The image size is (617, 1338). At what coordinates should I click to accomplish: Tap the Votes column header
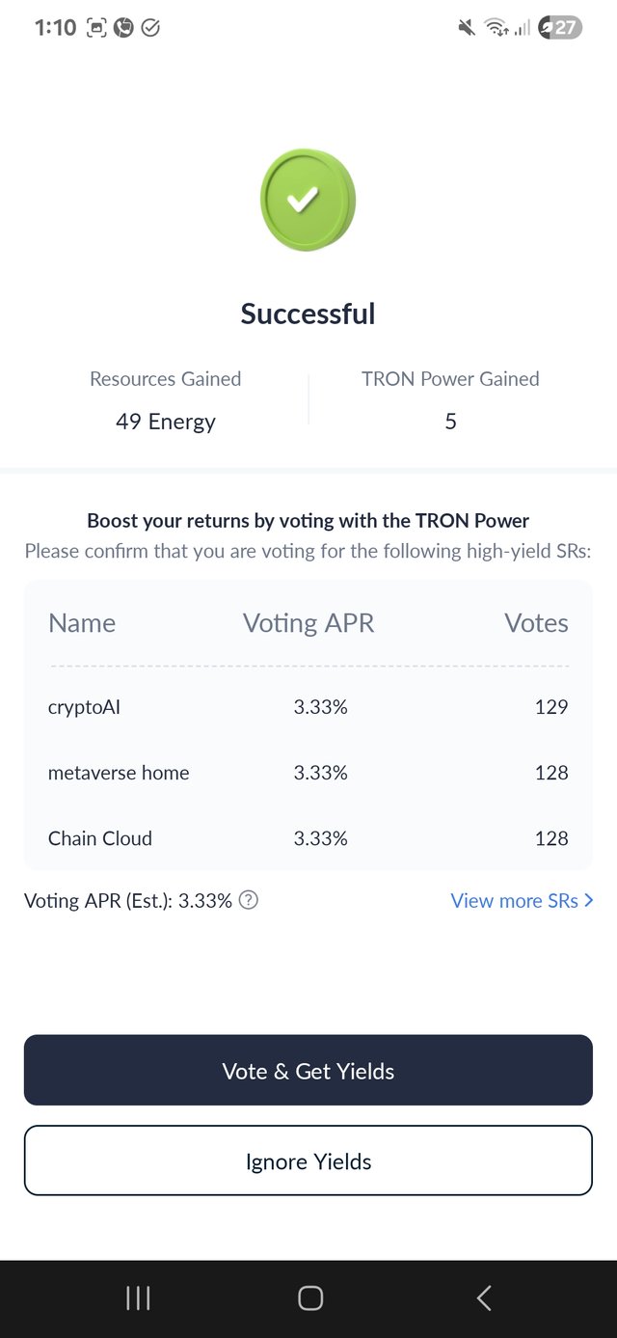(536, 623)
